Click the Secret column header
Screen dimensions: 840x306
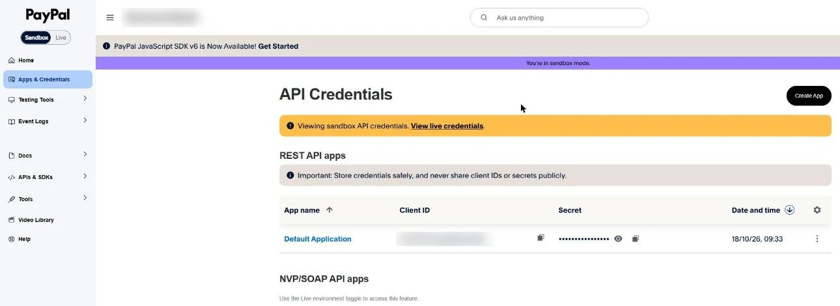(570, 210)
